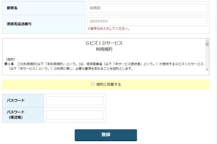
Task: Click the パスワード input field
Action: [75, 100]
